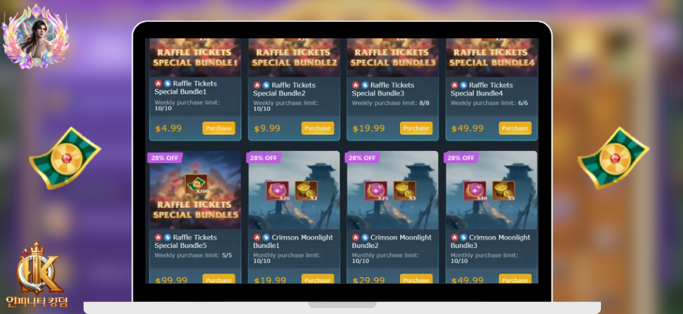Click the gold coins X3 icon in Bundle2
The height and width of the screenshot is (314, 683).
click(404, 191)
